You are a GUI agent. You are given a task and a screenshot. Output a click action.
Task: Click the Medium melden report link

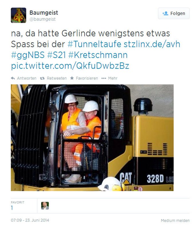(175, 220)
